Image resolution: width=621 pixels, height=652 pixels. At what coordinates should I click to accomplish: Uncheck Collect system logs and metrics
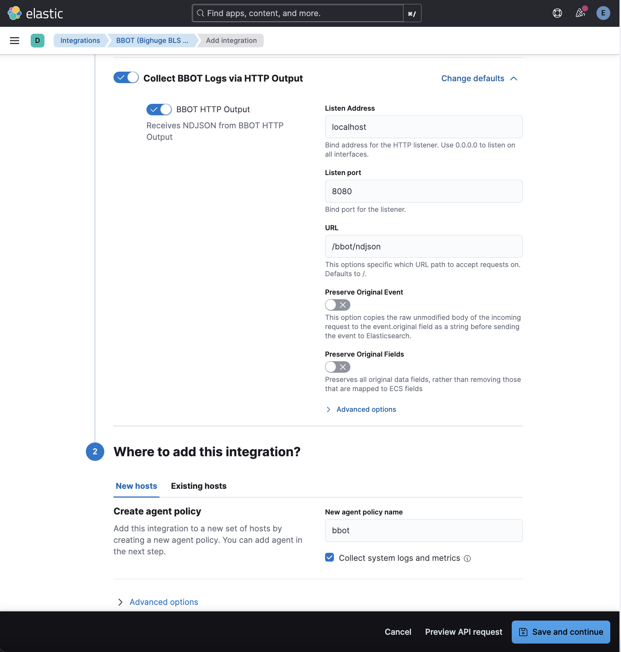[330, 557]
